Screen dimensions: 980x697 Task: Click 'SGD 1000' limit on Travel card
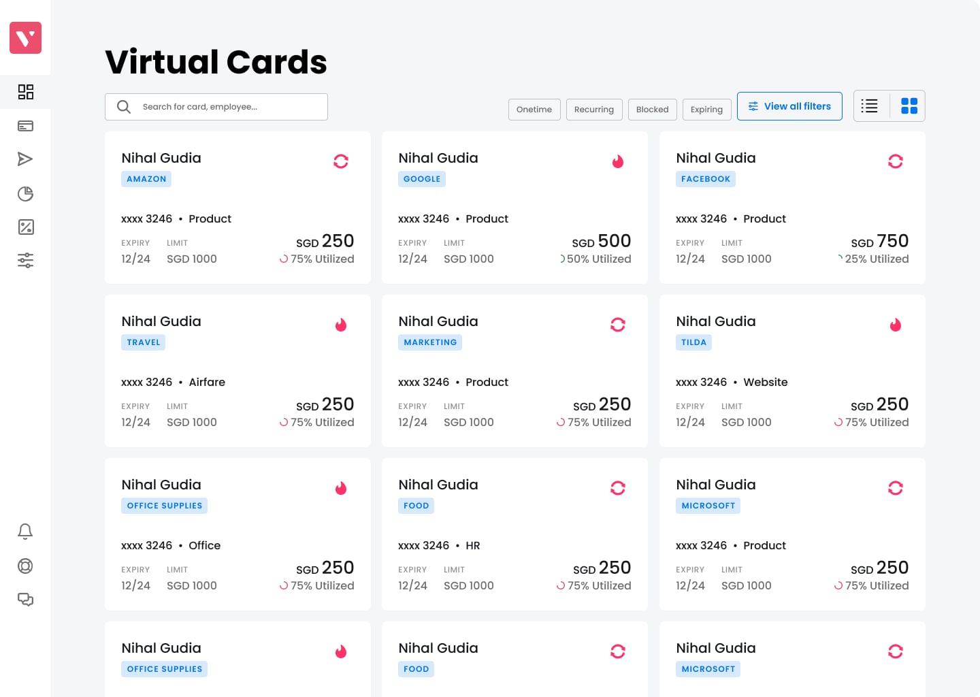pos(192,423)
